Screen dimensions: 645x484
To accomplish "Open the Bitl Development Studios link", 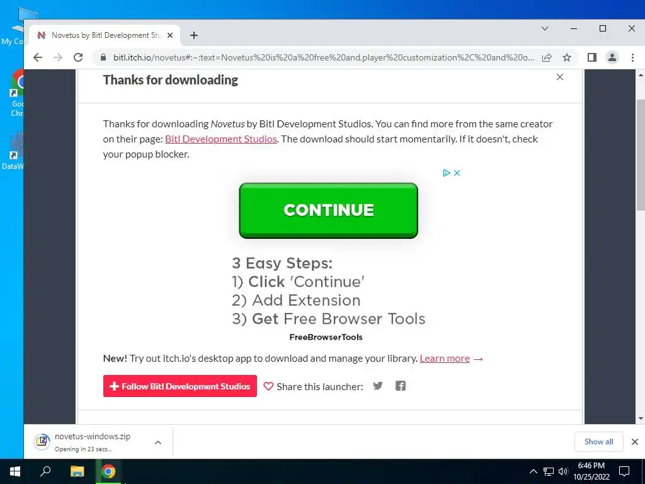I will [221, 139].
